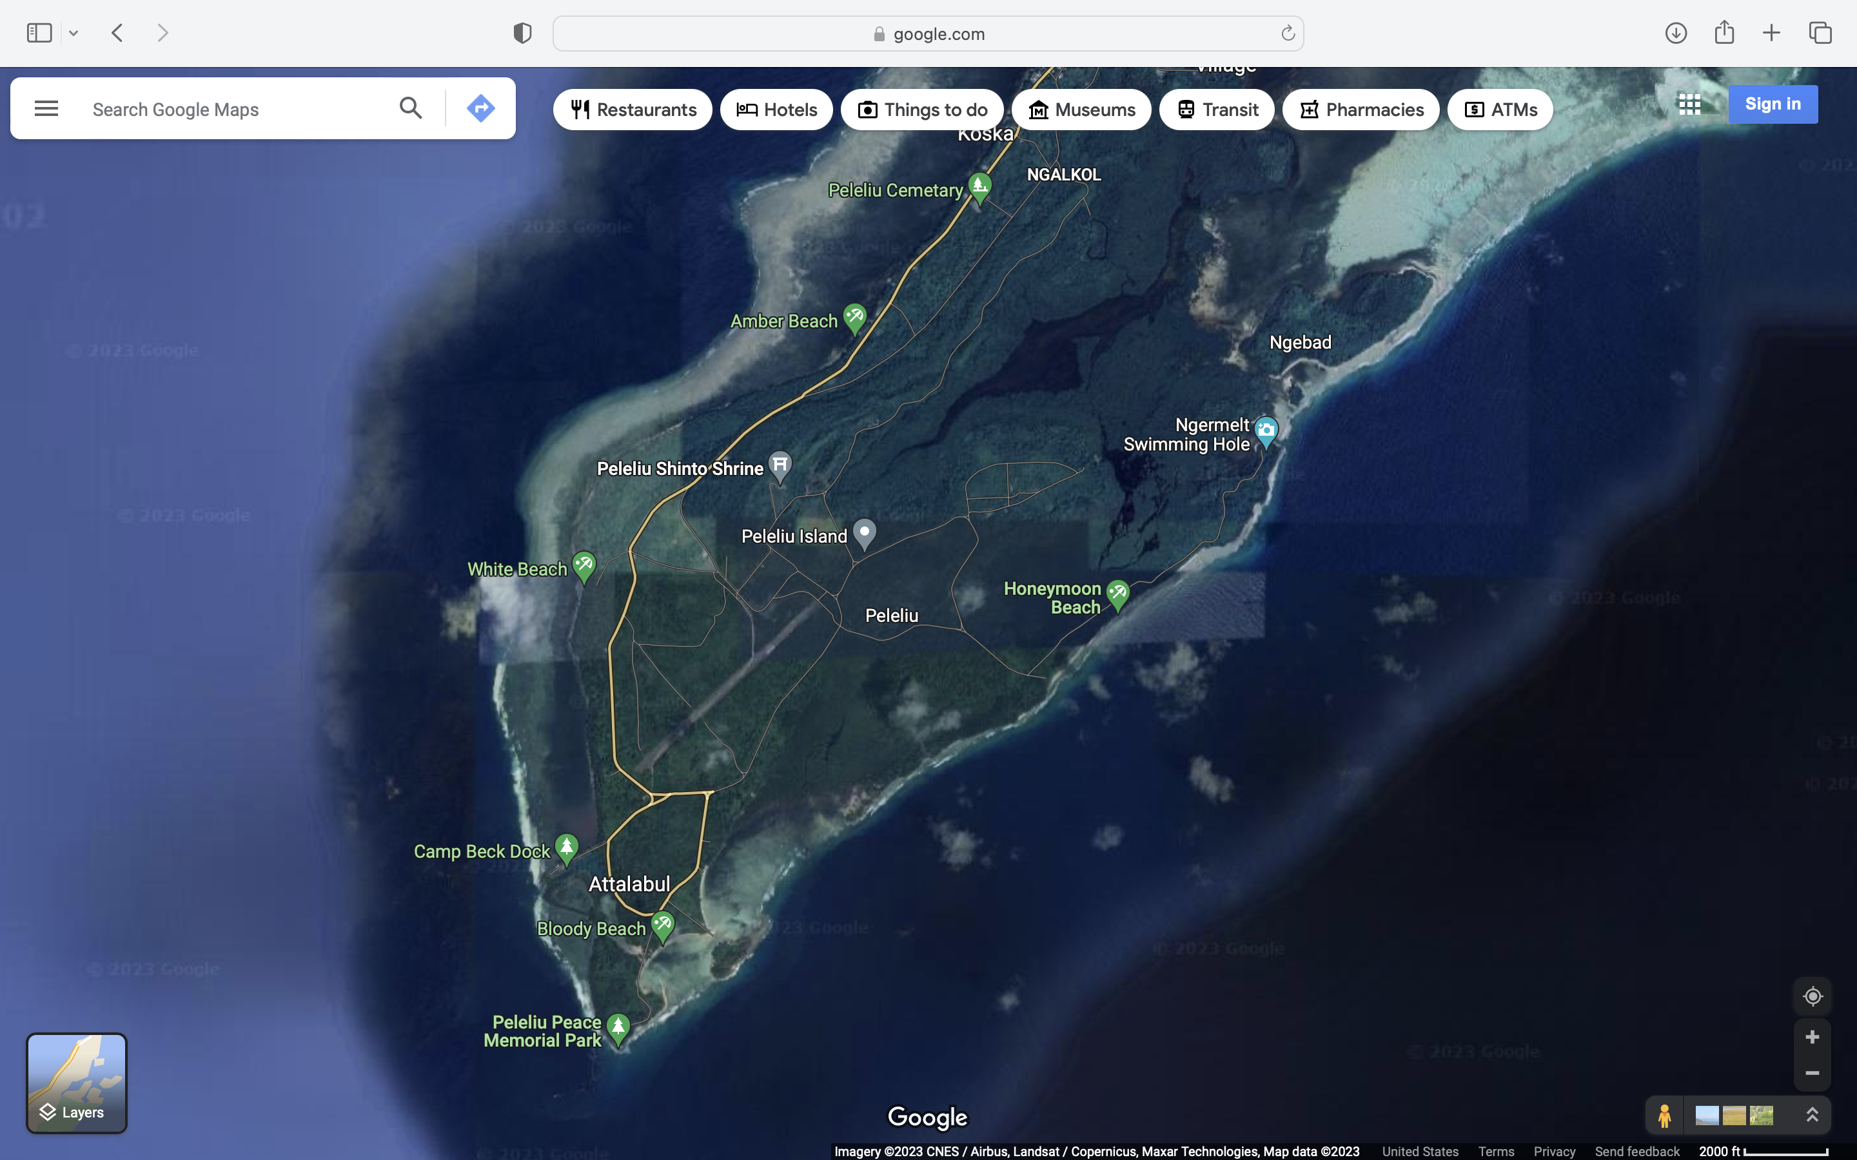
Task: Click the Sign in button
Action: pos(1772,104)
